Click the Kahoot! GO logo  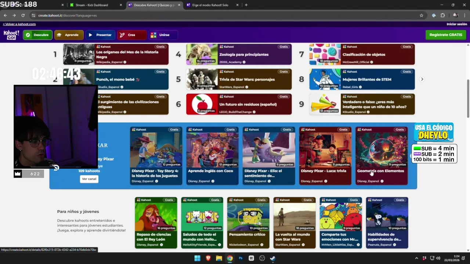(11, 35)
